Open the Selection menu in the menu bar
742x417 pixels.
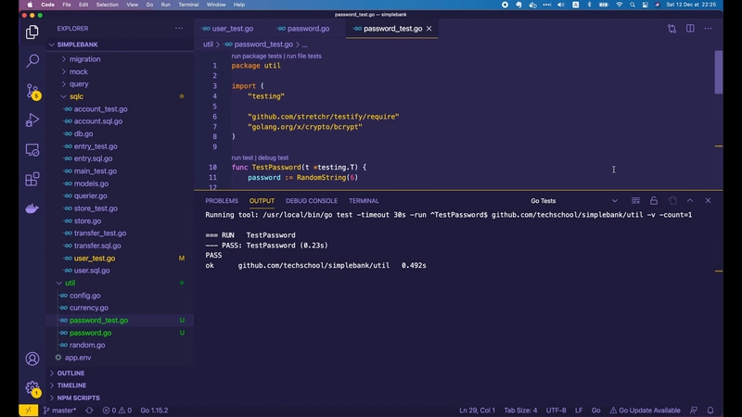pyautogui.click(x=108, y=5)
